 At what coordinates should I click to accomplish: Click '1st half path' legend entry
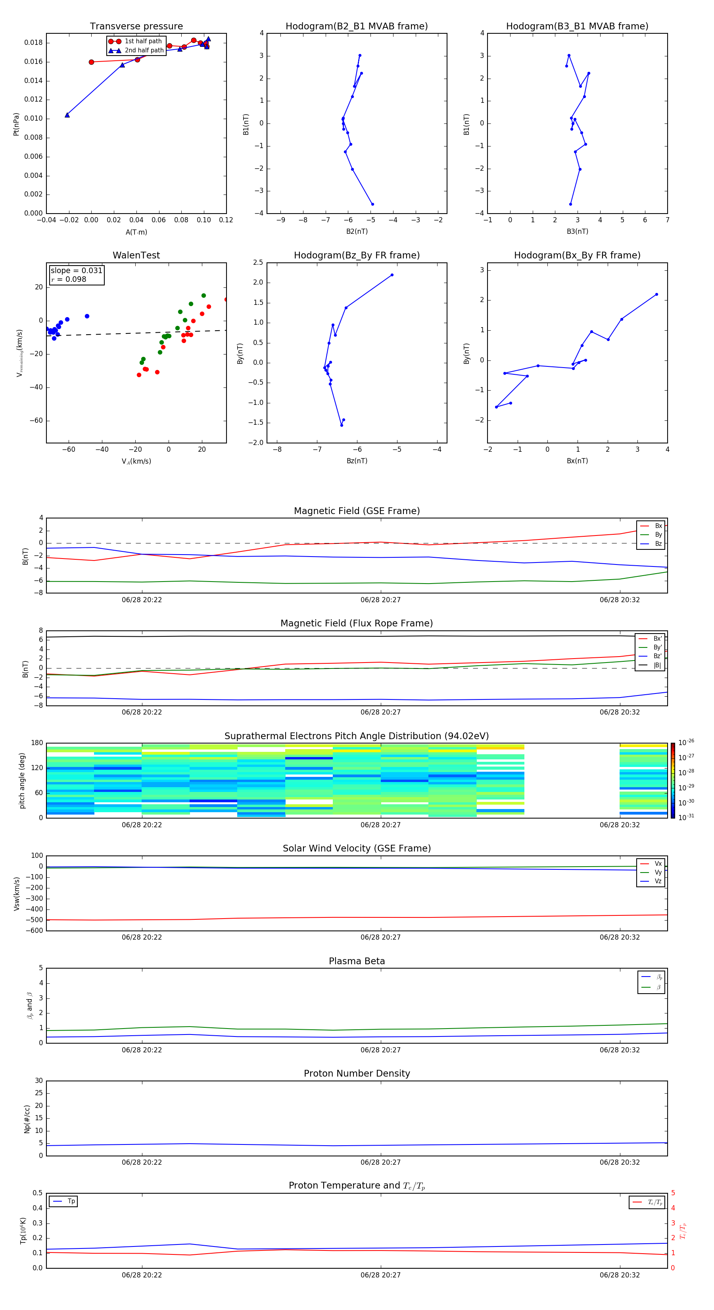[x=136, y=41]
